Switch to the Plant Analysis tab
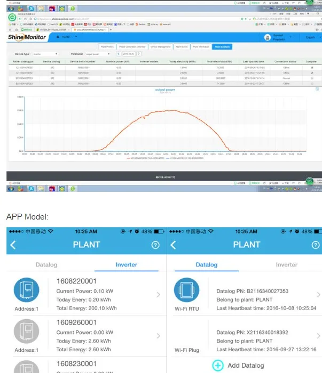Screen dimensions: 322x373 (x=222, y=47)
